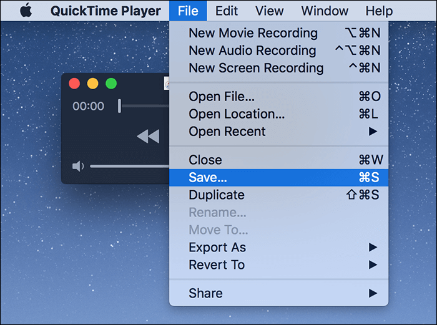The height and width of the screenshot is (325, 437).
Task: Click the playhead on the timeline
Action: tap(119, 106)
